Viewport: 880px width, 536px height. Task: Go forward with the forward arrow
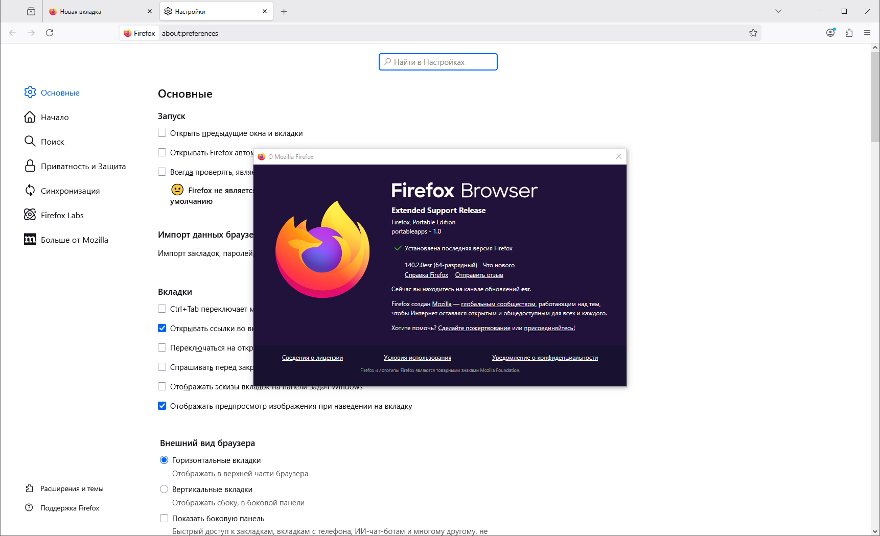coord(31,33)
